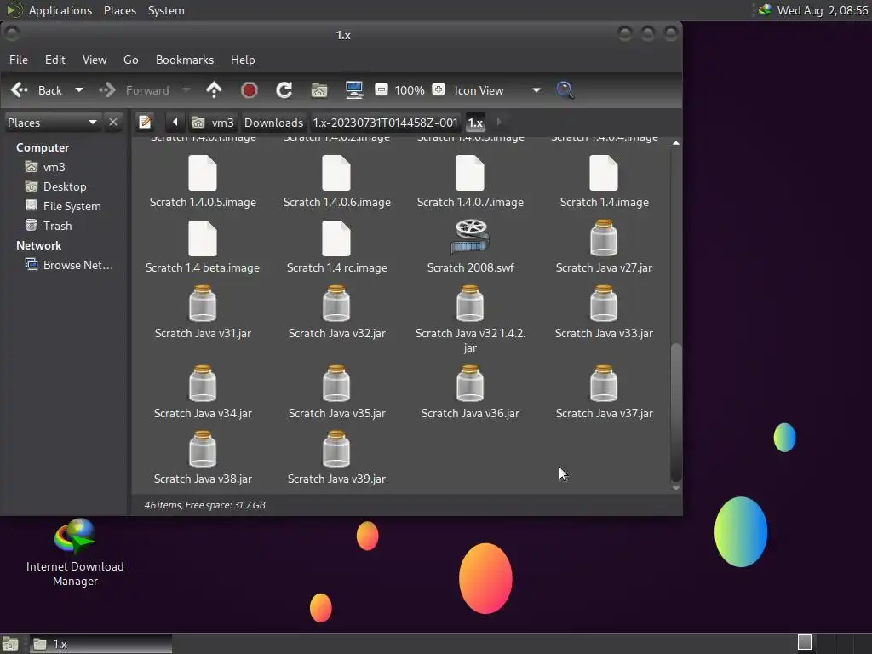The image size is (872, 654).
Task: Open the Back history dropdown arrow
Action: (79, 90)
